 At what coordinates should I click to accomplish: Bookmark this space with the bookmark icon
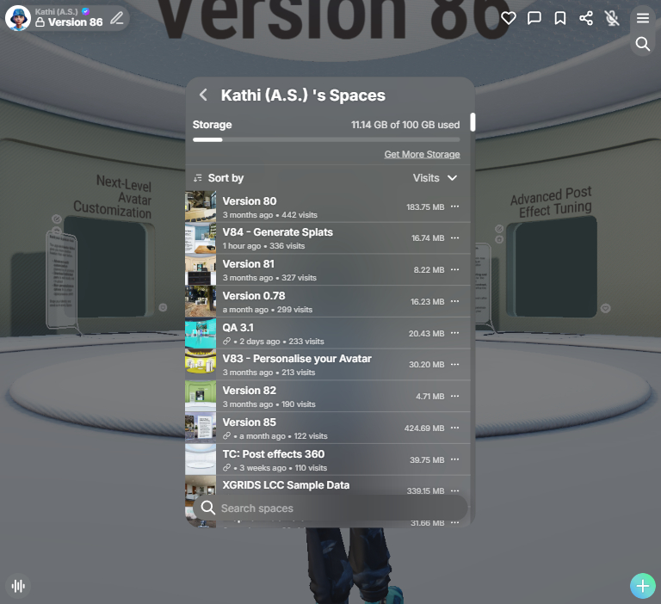pyautogui.click(x=560, y=18)
